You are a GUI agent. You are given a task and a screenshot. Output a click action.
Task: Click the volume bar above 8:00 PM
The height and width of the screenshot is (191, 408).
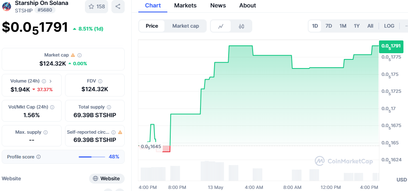pyautogui.click(x=175, y=173)
